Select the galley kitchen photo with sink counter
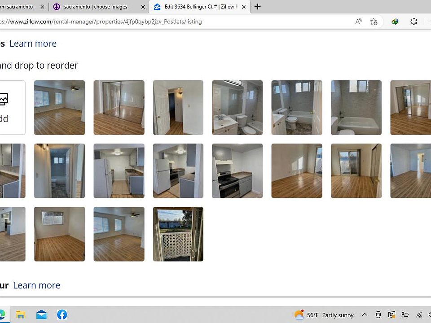Viewport: 431px width, 323px height. point(119,171)
